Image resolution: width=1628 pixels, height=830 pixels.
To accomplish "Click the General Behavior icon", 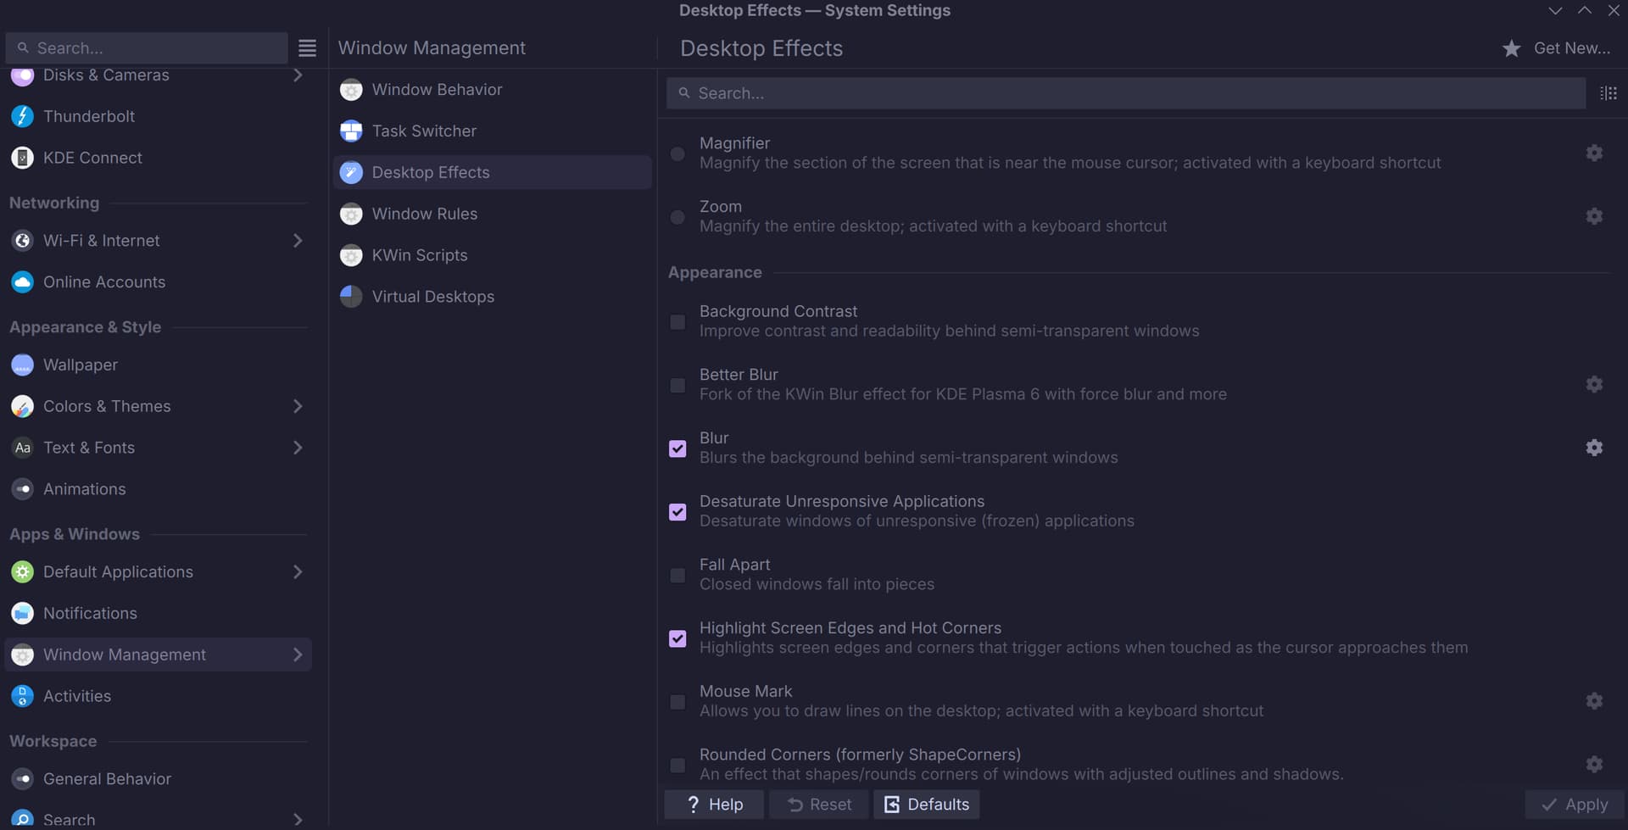I will pyautogui.click(x=23, y=779).
